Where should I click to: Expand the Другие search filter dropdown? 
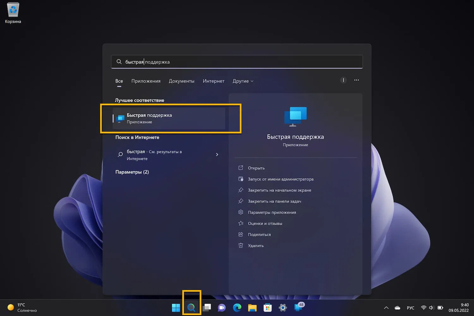pos(243,81)
